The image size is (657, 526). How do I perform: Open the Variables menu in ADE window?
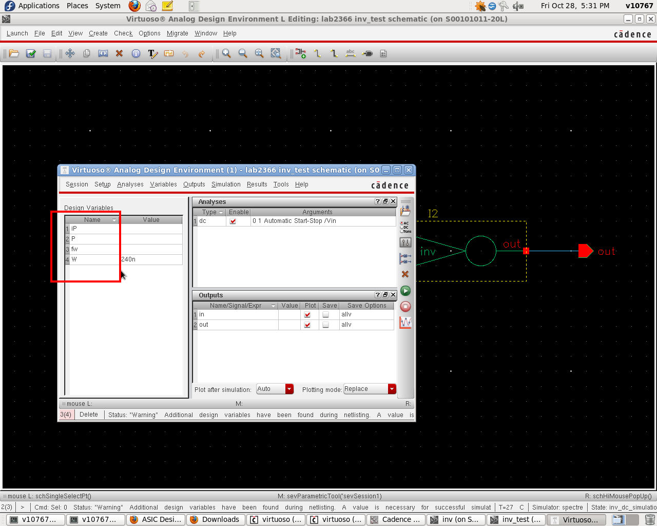click(163, 184)
